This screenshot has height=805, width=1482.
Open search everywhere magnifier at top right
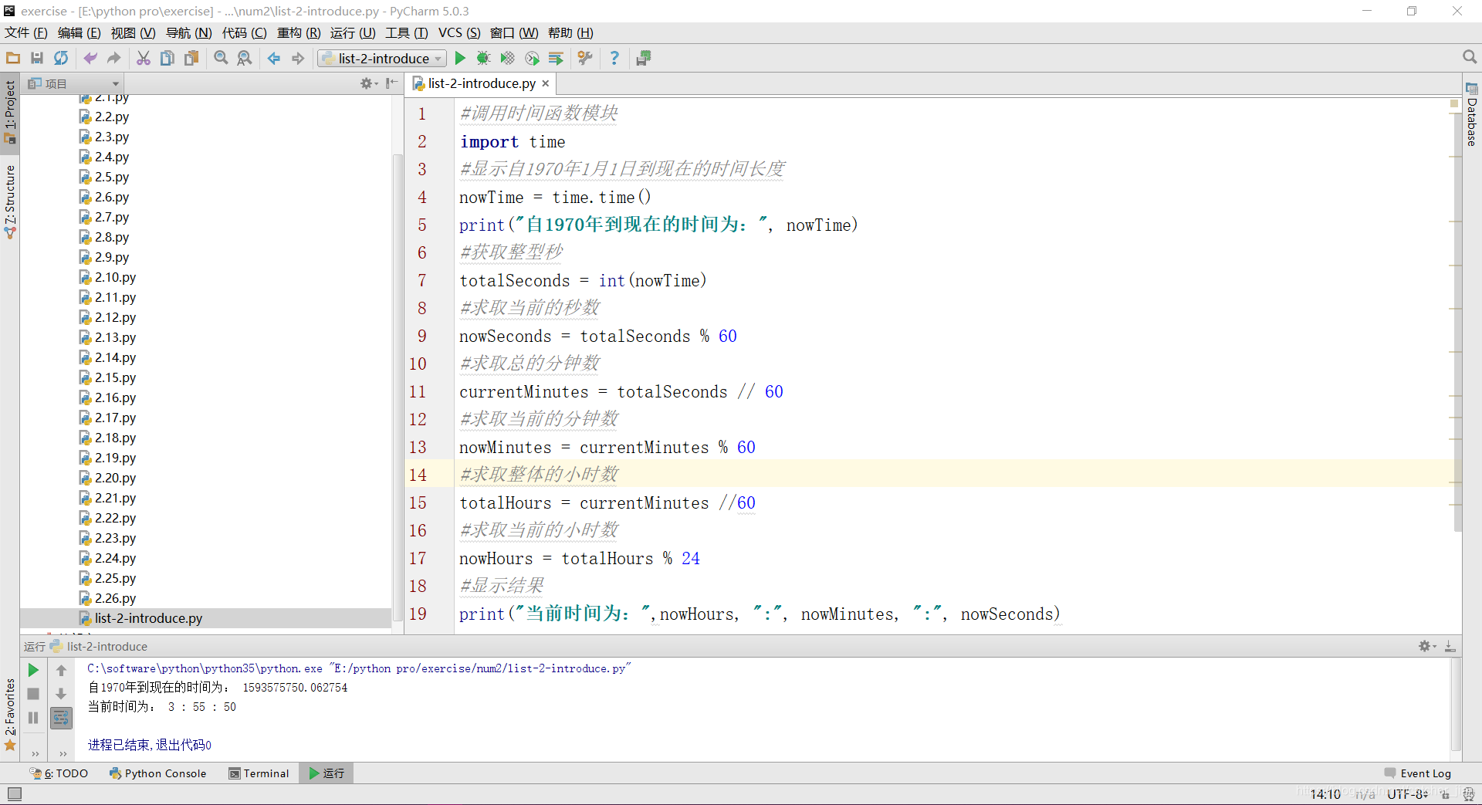coord(1469,57)
